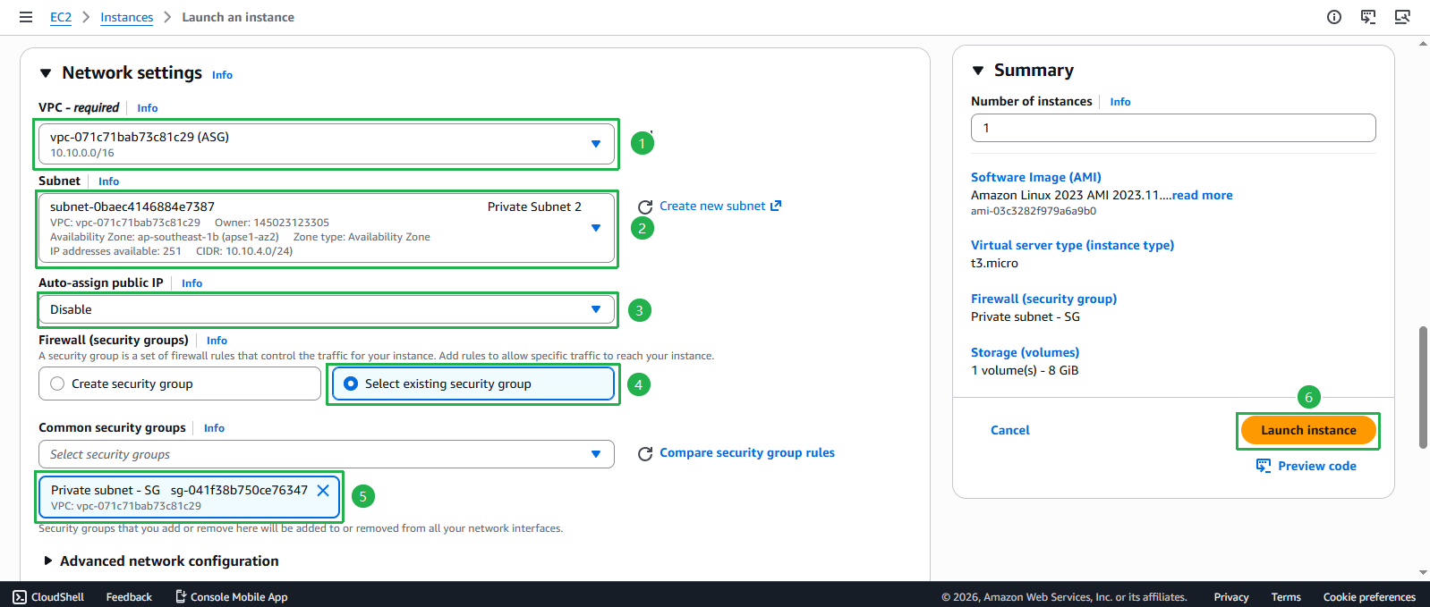This screenshot has height=607, width=1430.
Task: Open Info link for Auto-assign public IP
Action: click(x=192, y=283)
